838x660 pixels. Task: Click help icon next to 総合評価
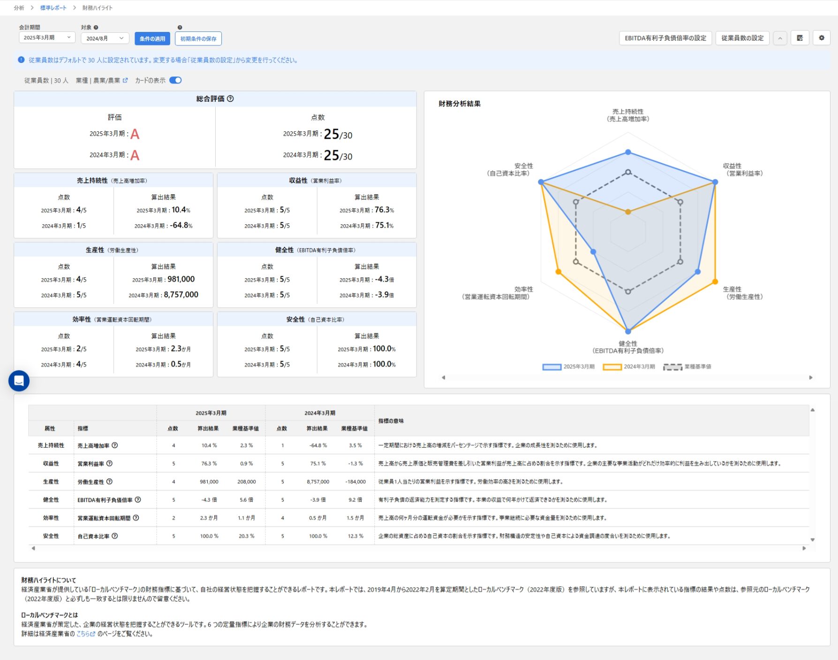(230, 99)
